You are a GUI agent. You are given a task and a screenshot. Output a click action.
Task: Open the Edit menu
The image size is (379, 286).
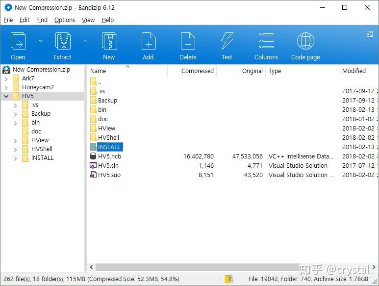(x=25, y=20)
